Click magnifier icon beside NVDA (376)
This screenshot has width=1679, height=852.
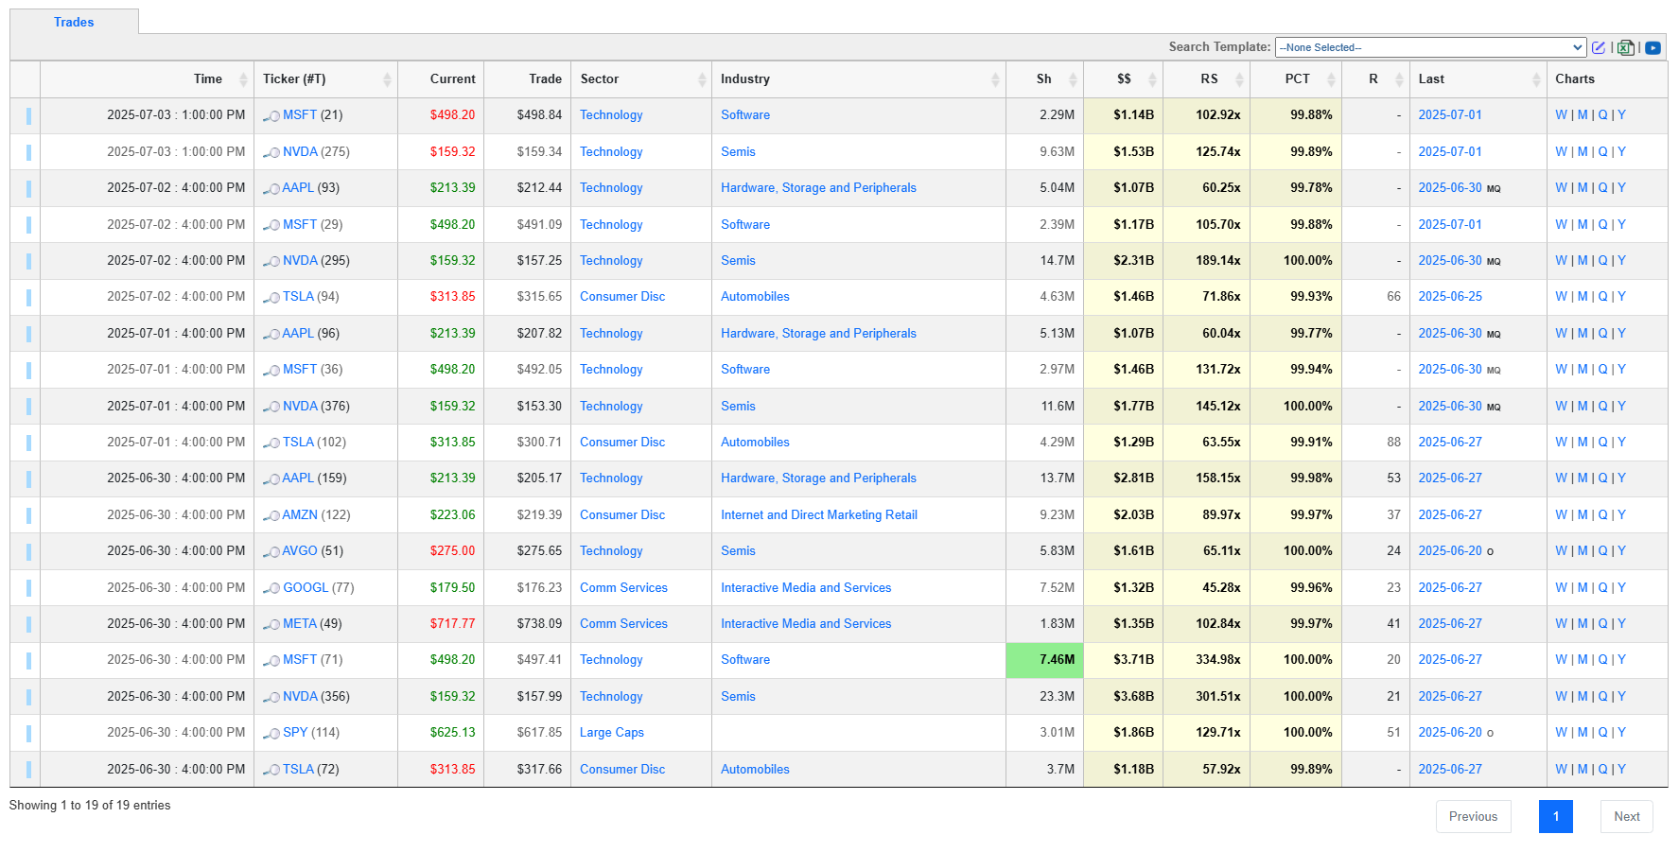[x=271, y=407]
